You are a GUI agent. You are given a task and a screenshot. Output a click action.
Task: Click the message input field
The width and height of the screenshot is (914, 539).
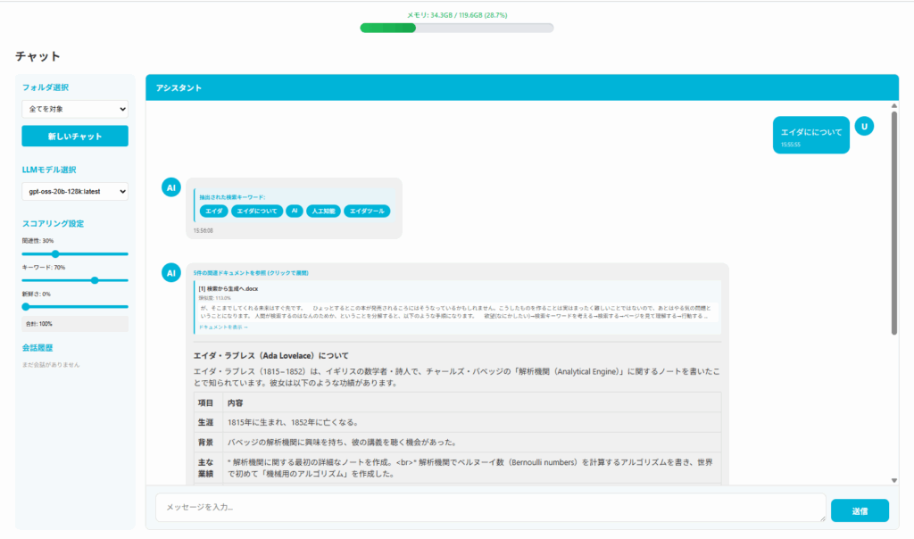point(490,508)
